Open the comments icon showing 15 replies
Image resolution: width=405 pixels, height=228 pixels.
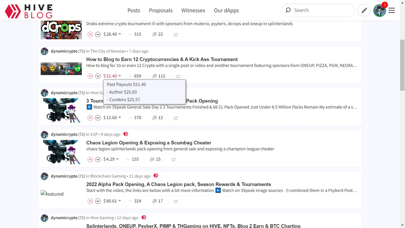coord(152,159)
